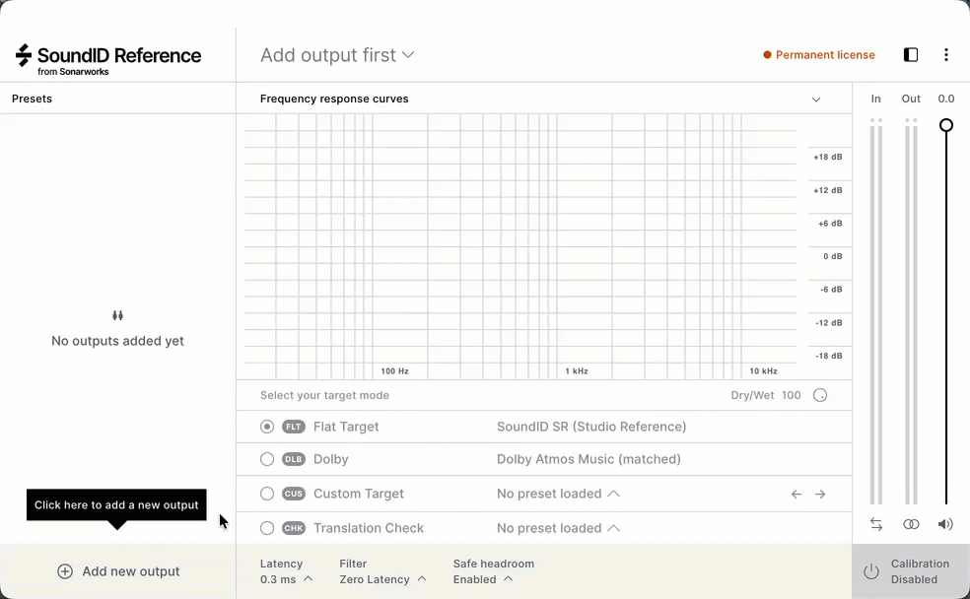Select the Flat Target radio button
The height and width of the screenshot is (599, 970).
pyautogui.click(x=267, y=427)
